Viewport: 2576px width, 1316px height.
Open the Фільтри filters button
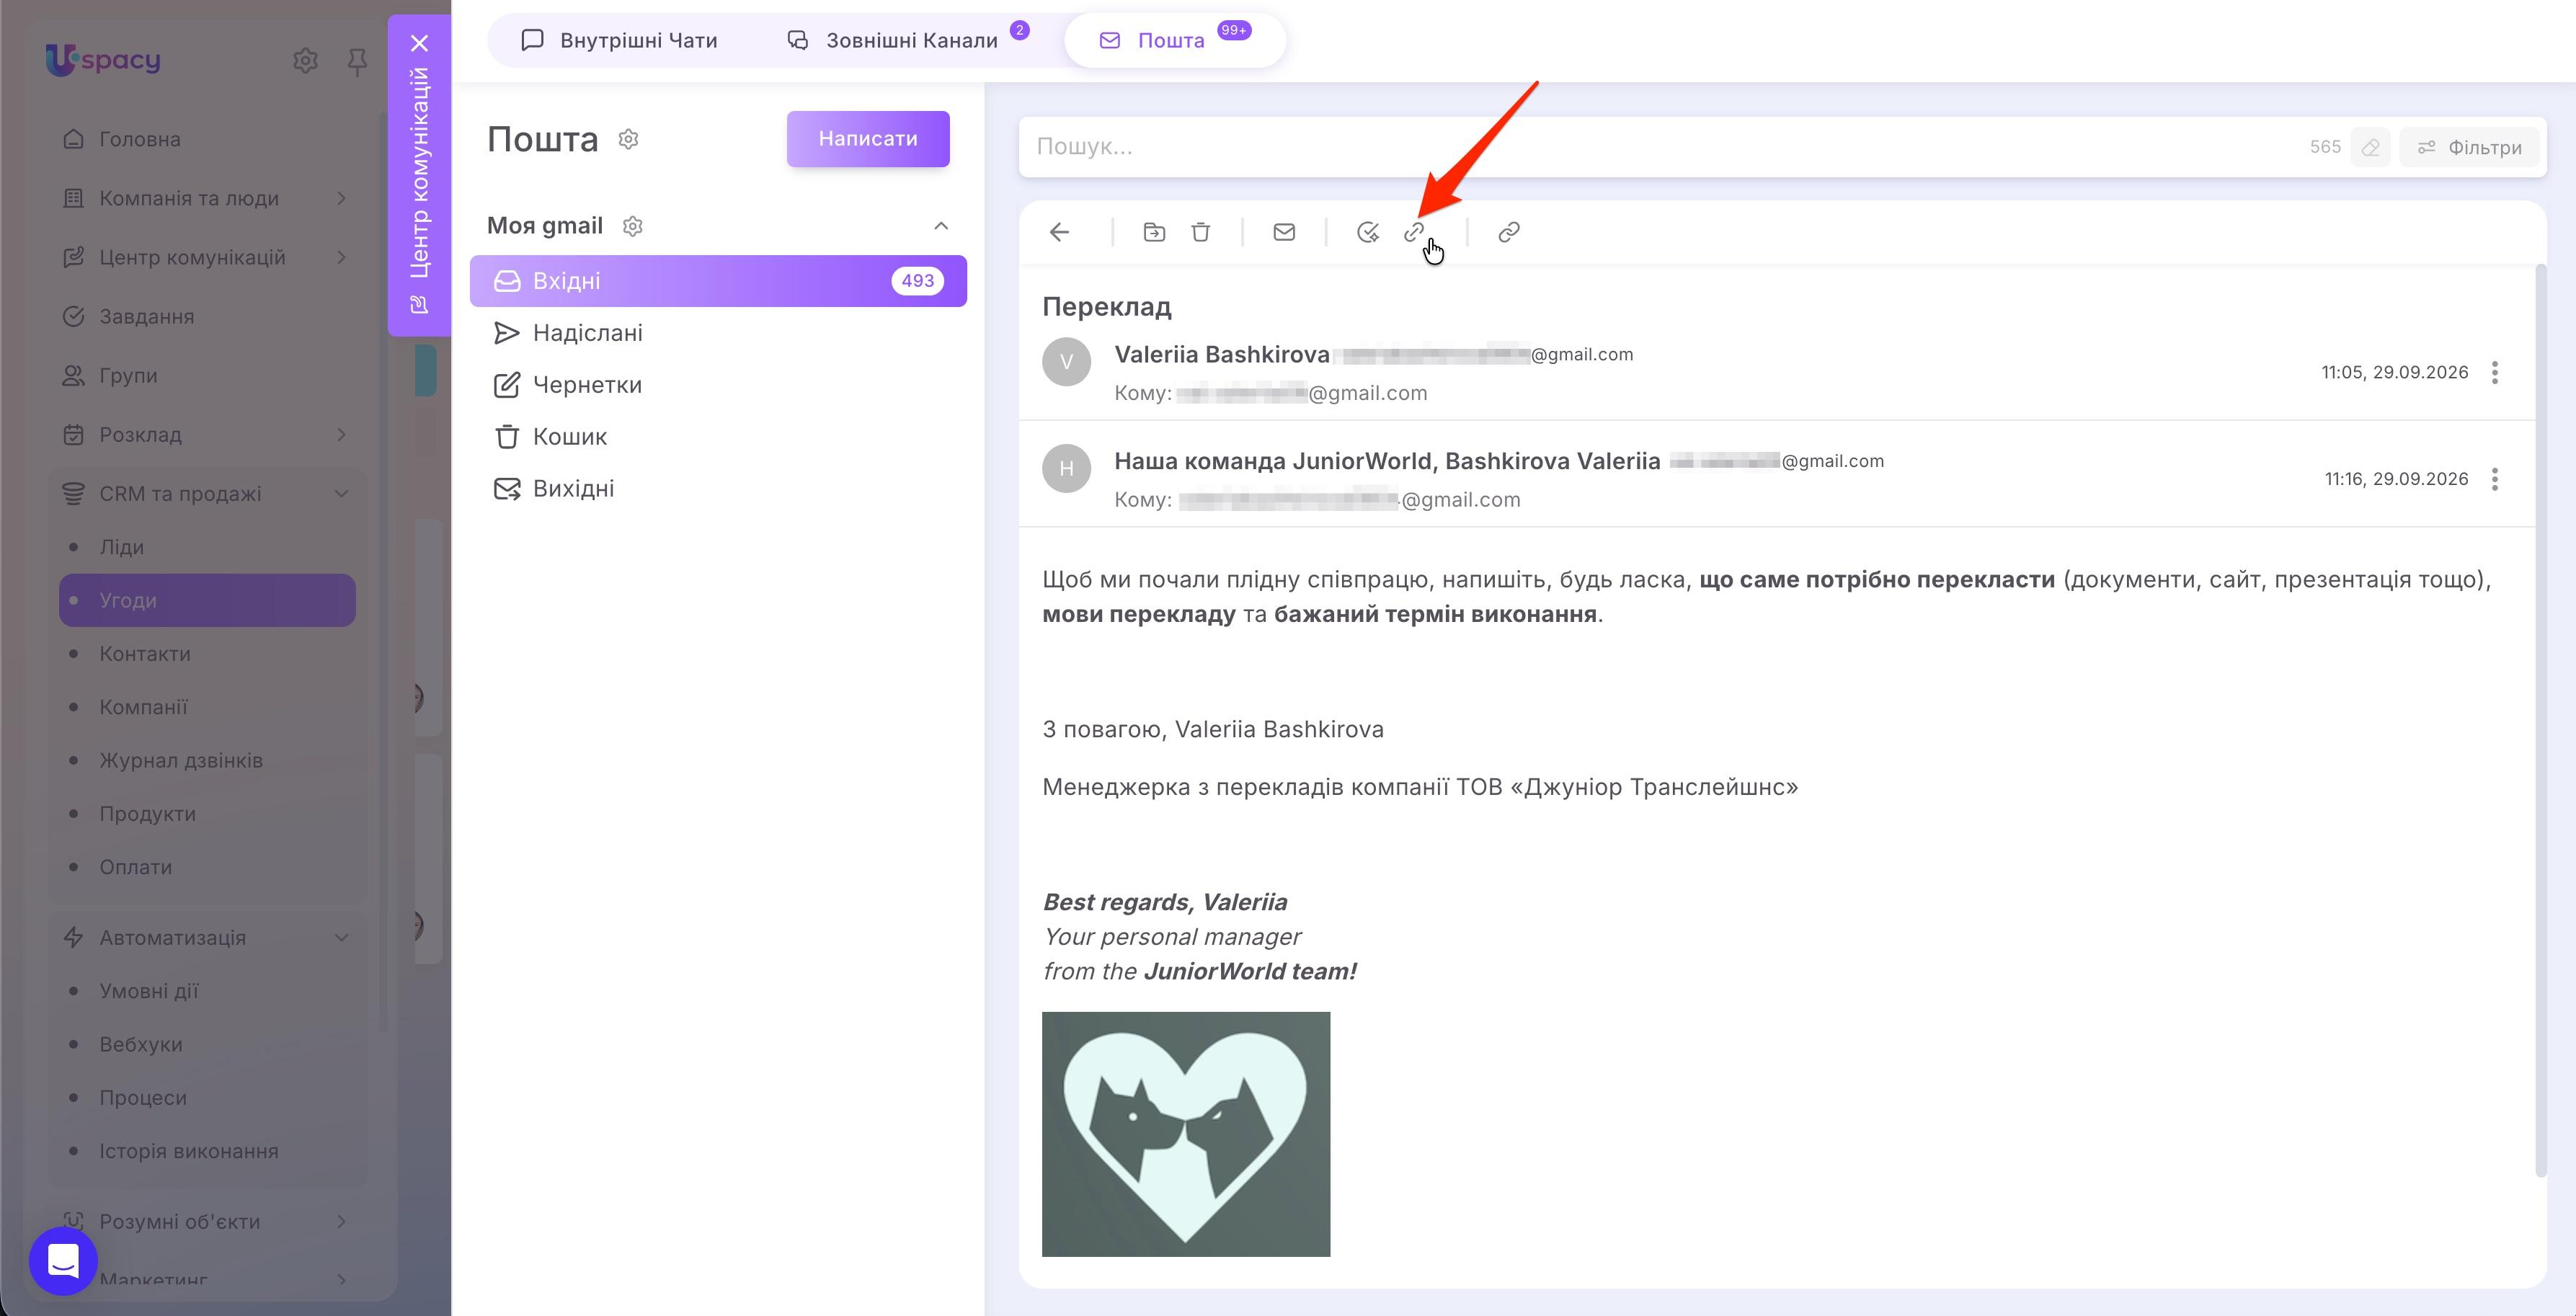pyautogui.click(x=2470, y=147)
